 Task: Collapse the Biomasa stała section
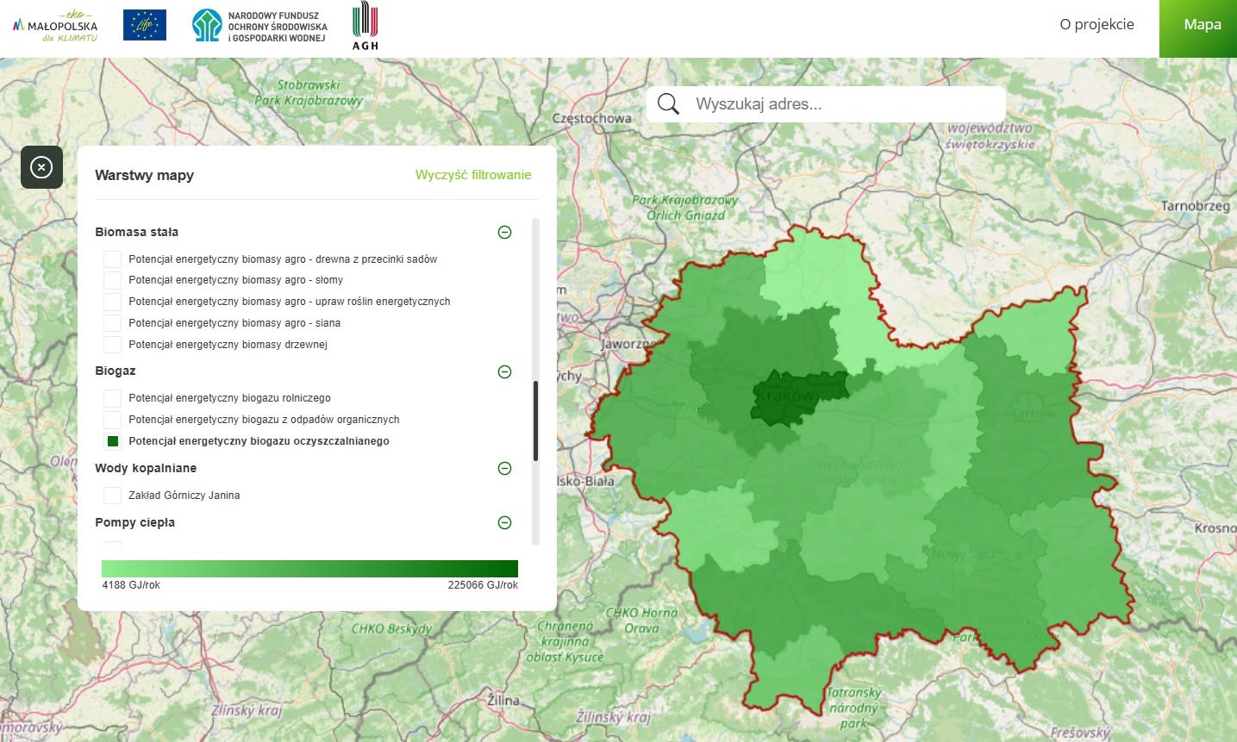(505, 232)
